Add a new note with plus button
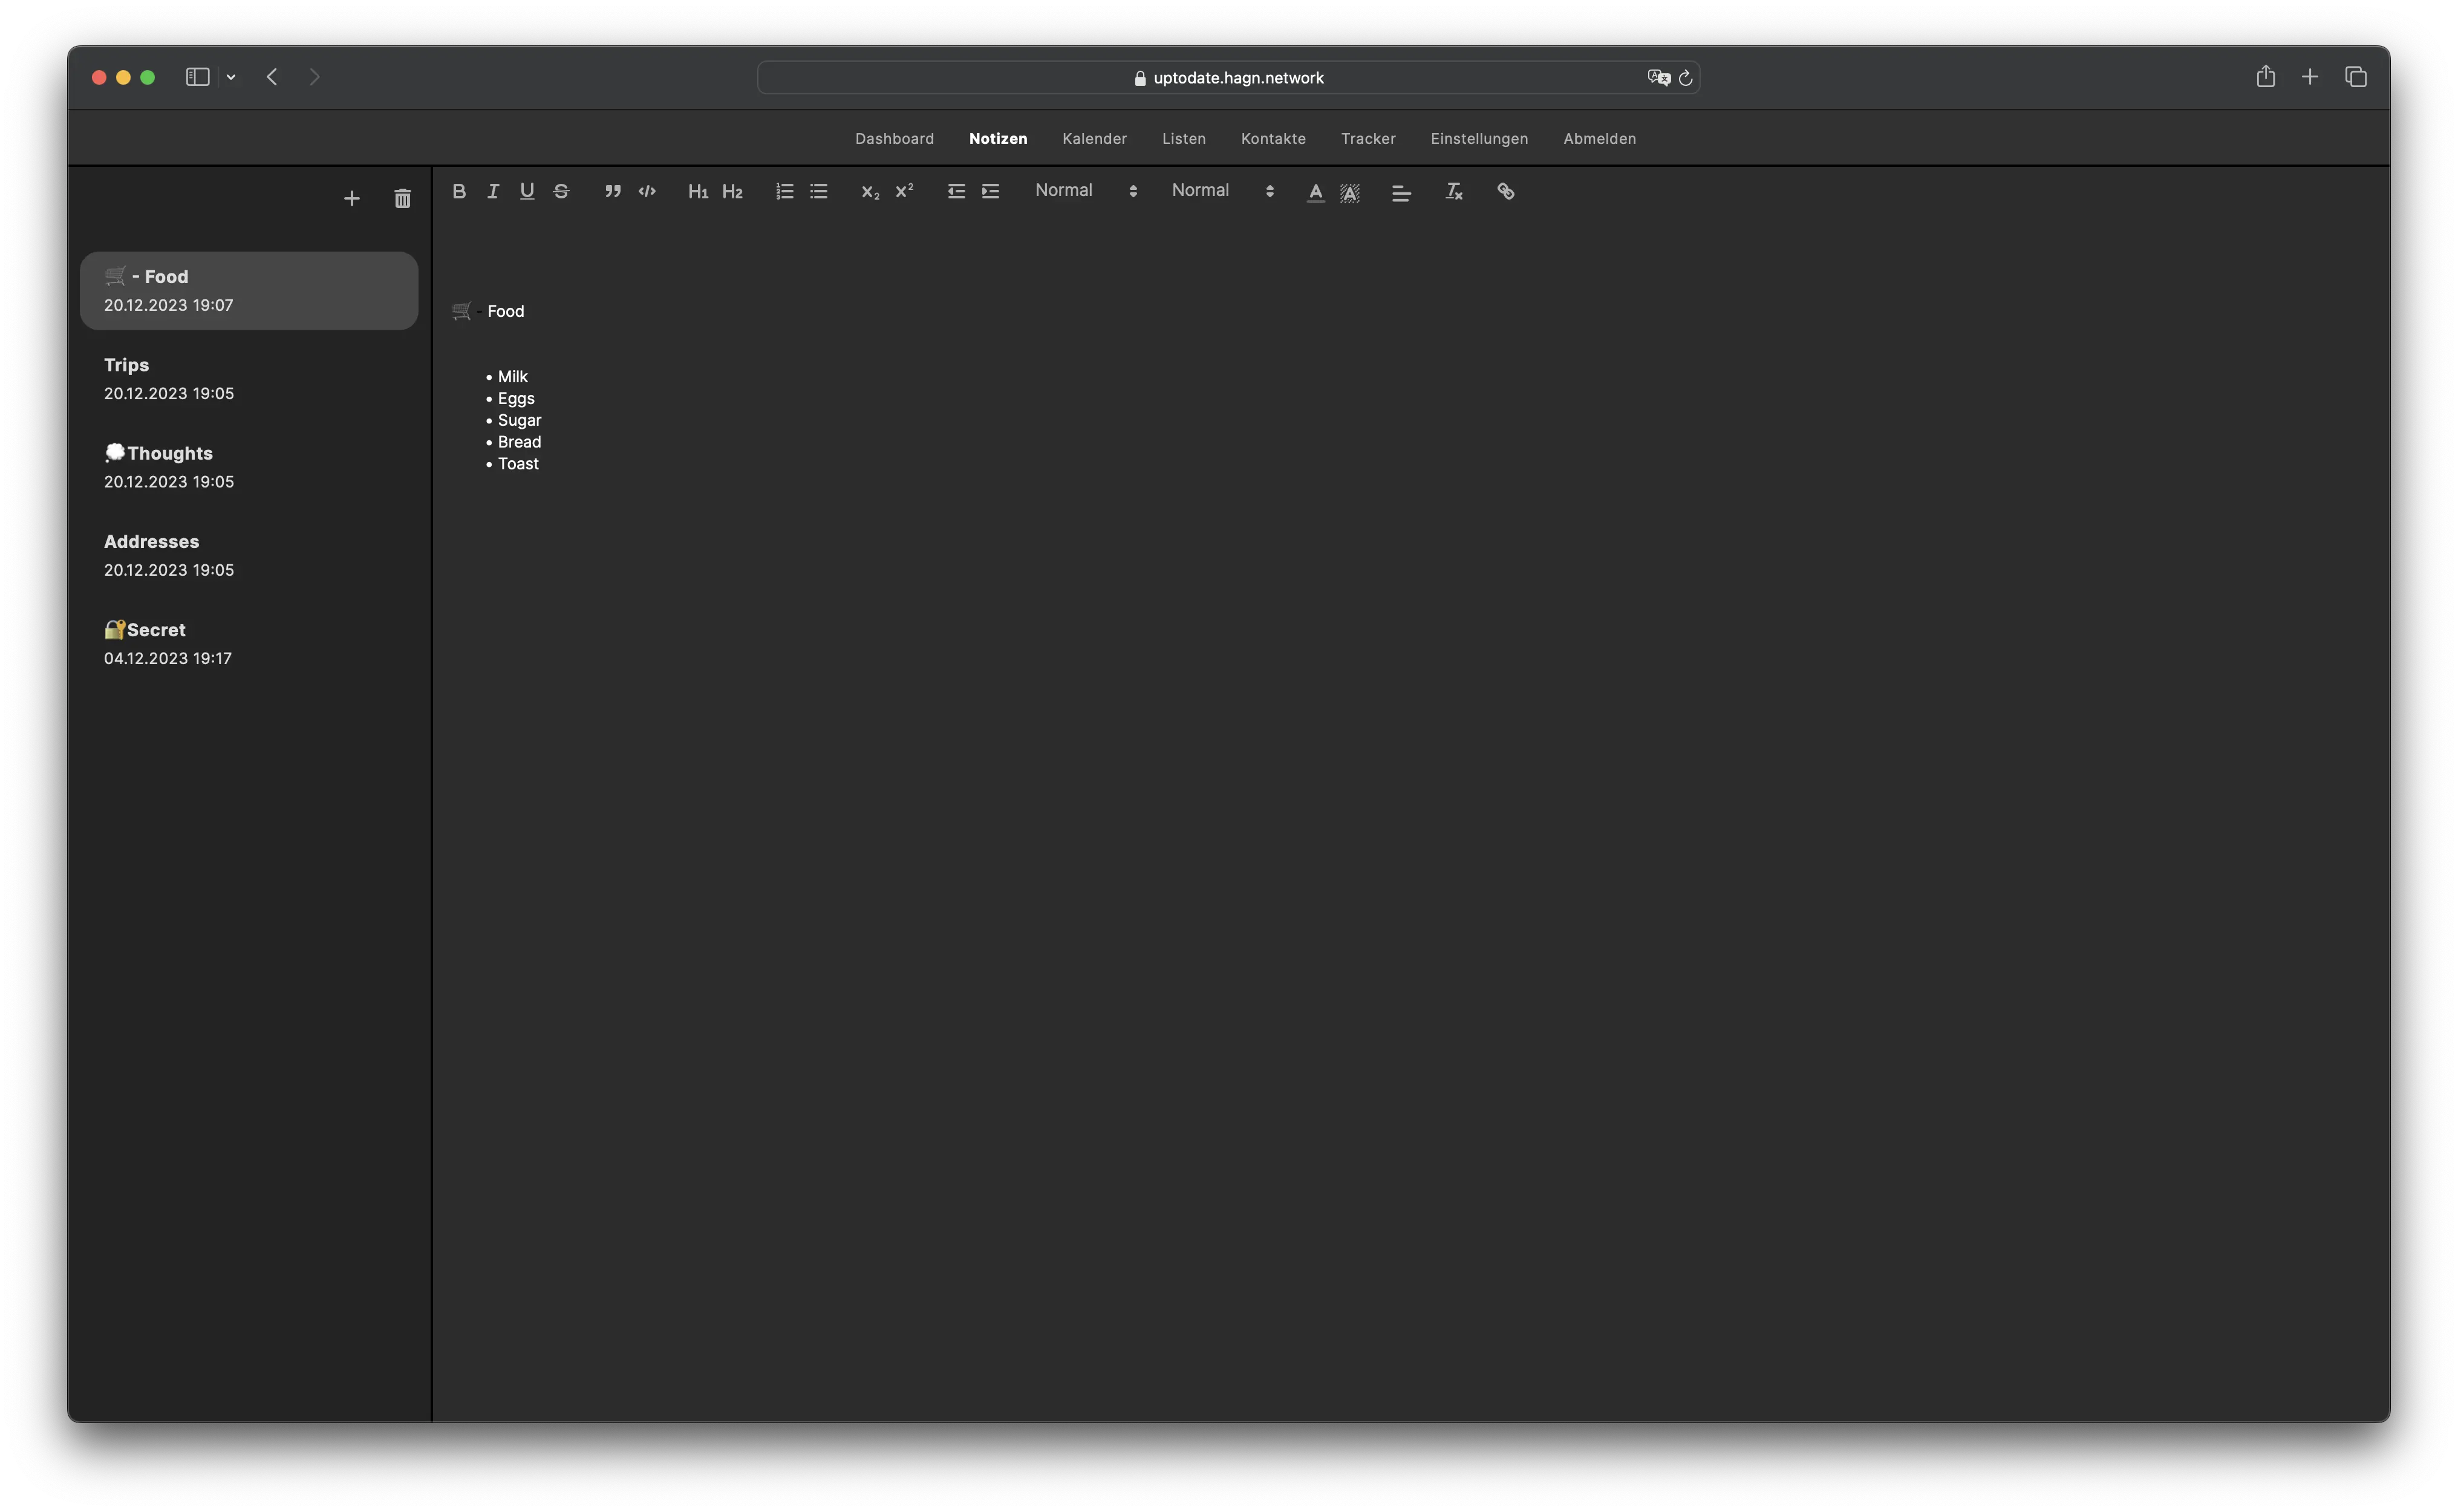The width and height of the screenshot is (2458, 1512). [352, 199]
